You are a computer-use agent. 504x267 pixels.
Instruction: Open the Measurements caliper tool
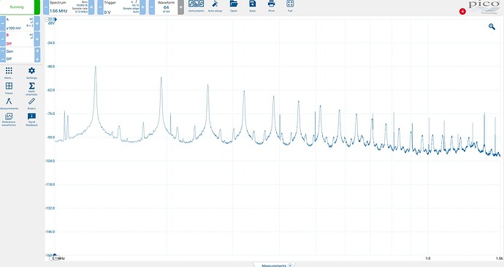click(9, 103)
